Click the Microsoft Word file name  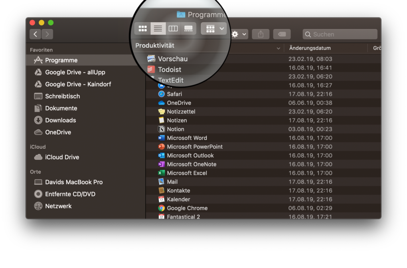[187, 138]
